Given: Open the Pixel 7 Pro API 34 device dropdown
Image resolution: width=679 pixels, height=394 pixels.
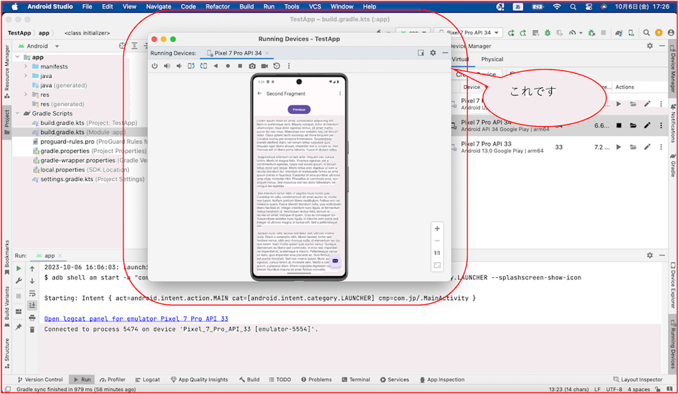Looking at the screenshot, I should coord(468,33).
